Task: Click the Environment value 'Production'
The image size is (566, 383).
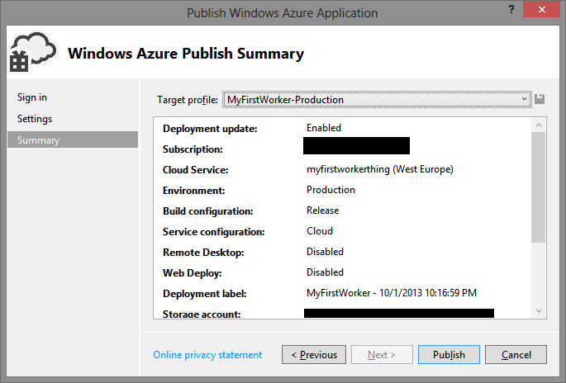Action: point(331,190)
